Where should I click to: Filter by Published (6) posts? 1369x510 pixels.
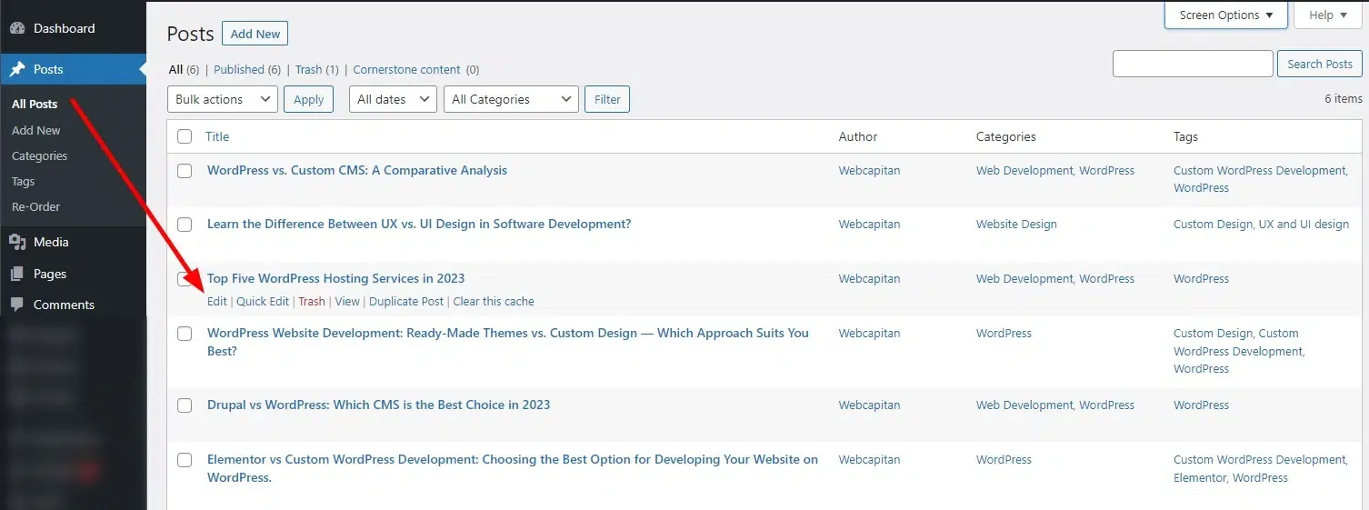point(247,69)
